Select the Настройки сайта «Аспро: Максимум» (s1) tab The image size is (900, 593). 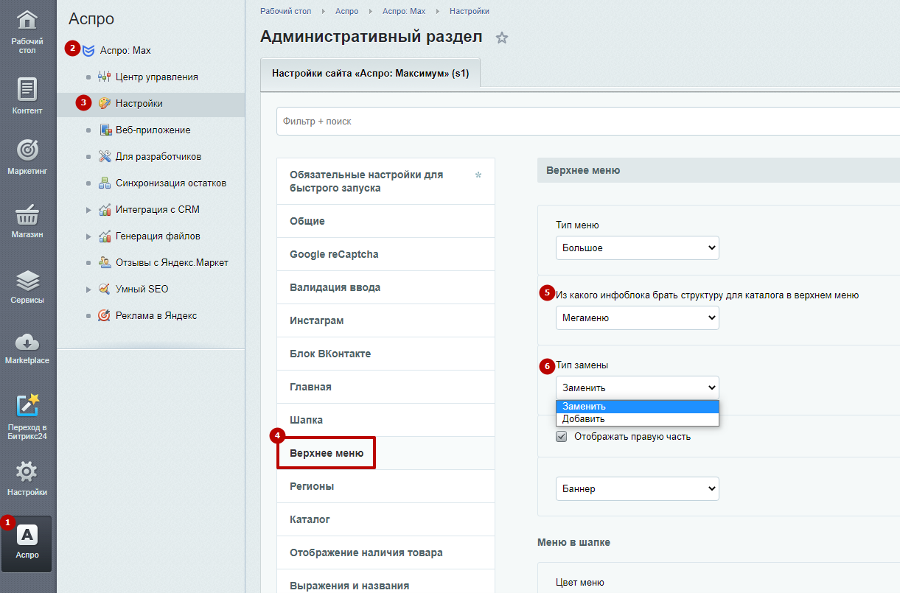(x=371, y=74)
